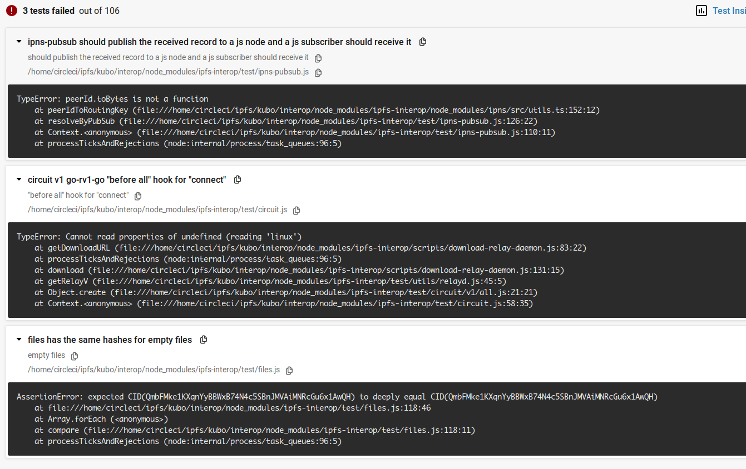Copy the circuit.js file path

click(297, 210)
